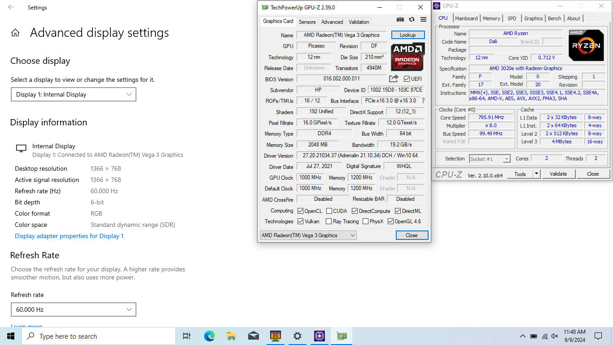Image resolution: width=613 pixels, height=345 pixels.
Task: Click the Validate button in CPU-Z
Action: 558,174
